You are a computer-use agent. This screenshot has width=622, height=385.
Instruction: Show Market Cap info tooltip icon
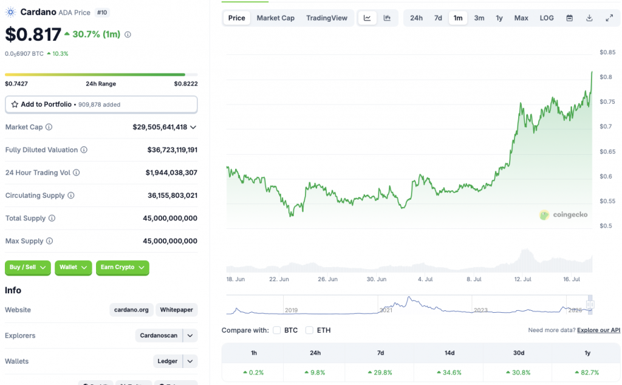[x=49, y=127]
